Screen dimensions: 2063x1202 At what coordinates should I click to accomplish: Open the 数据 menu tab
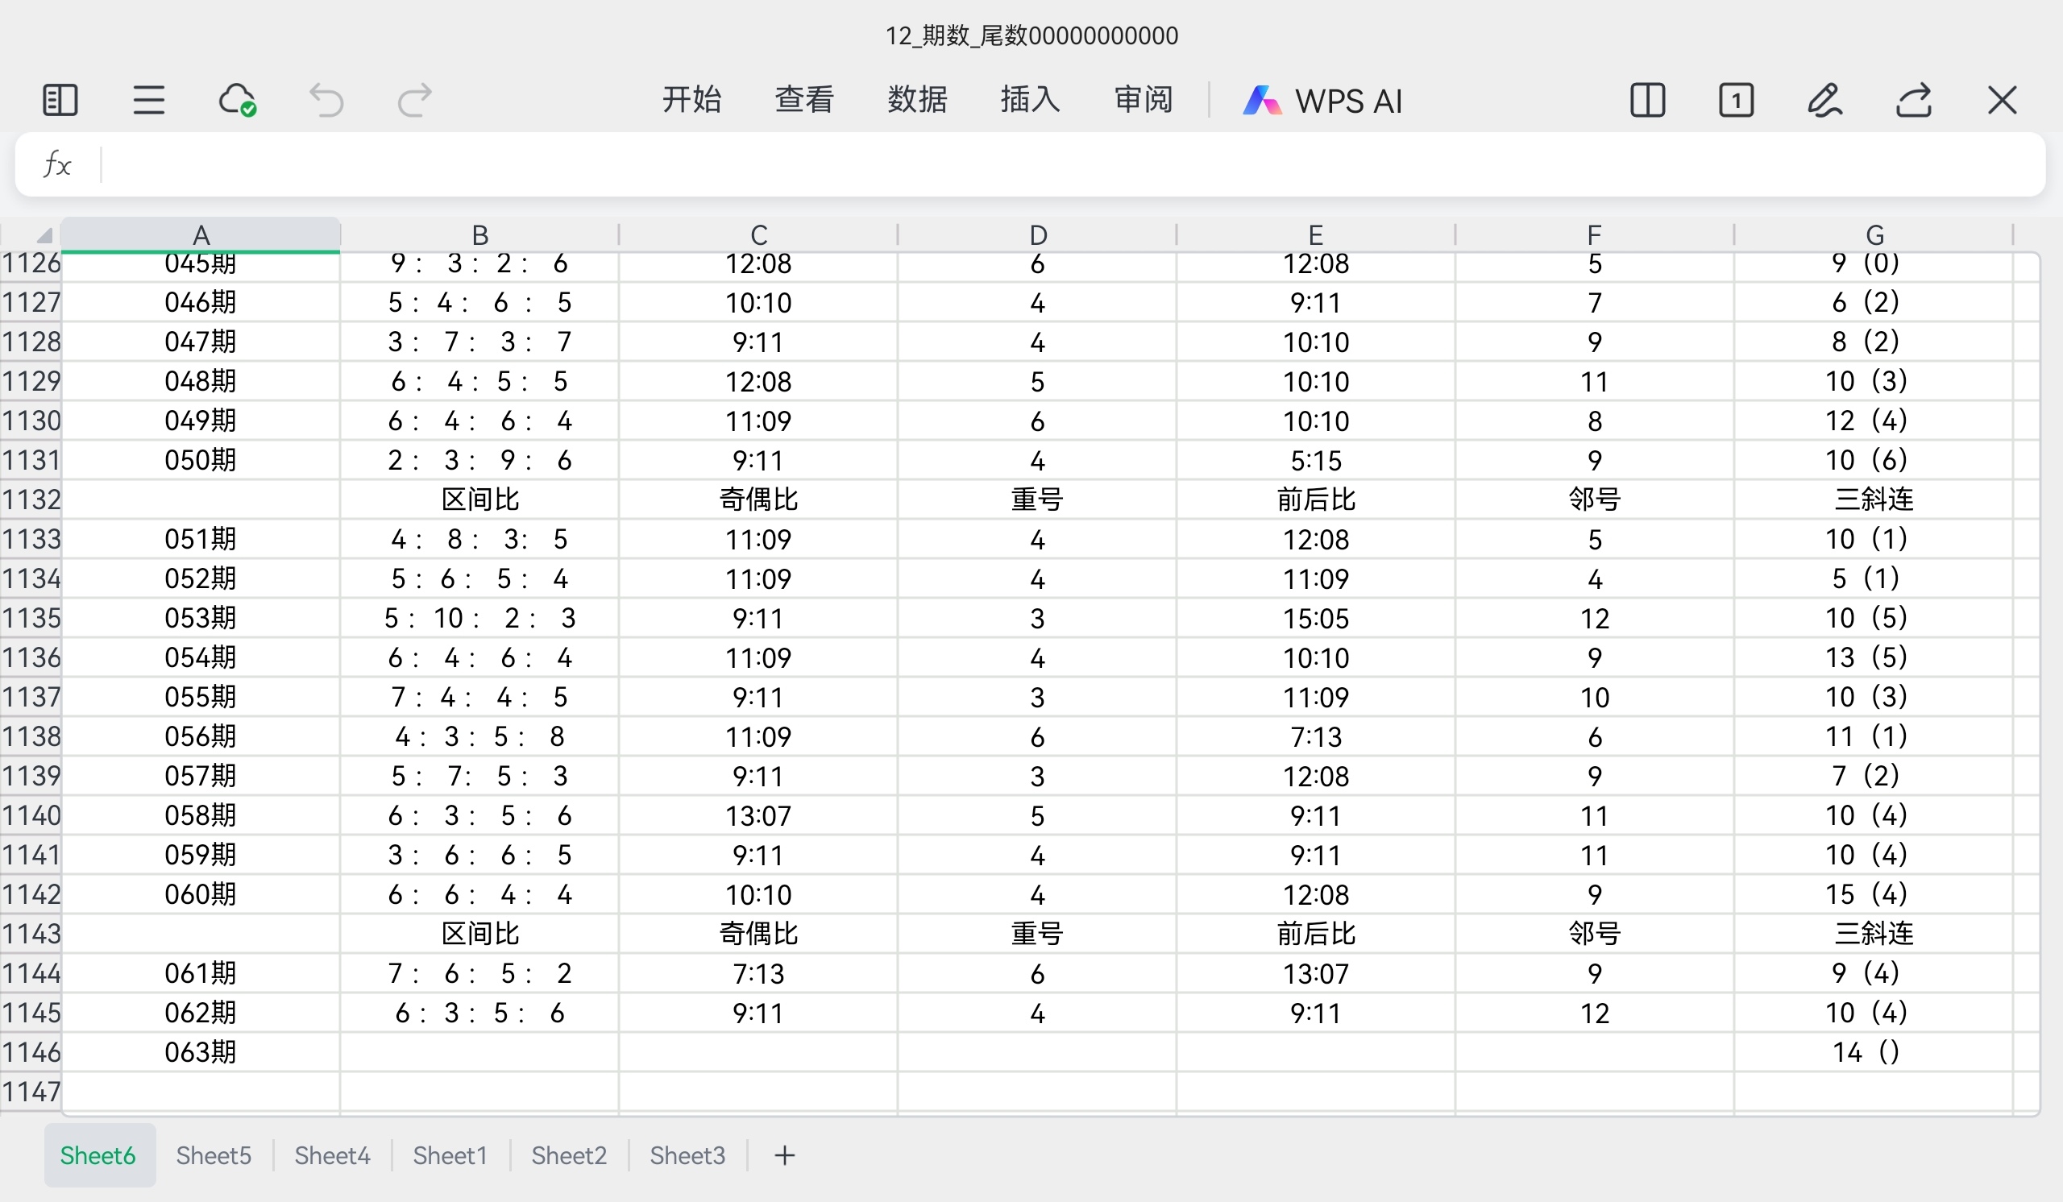point(917,100)
